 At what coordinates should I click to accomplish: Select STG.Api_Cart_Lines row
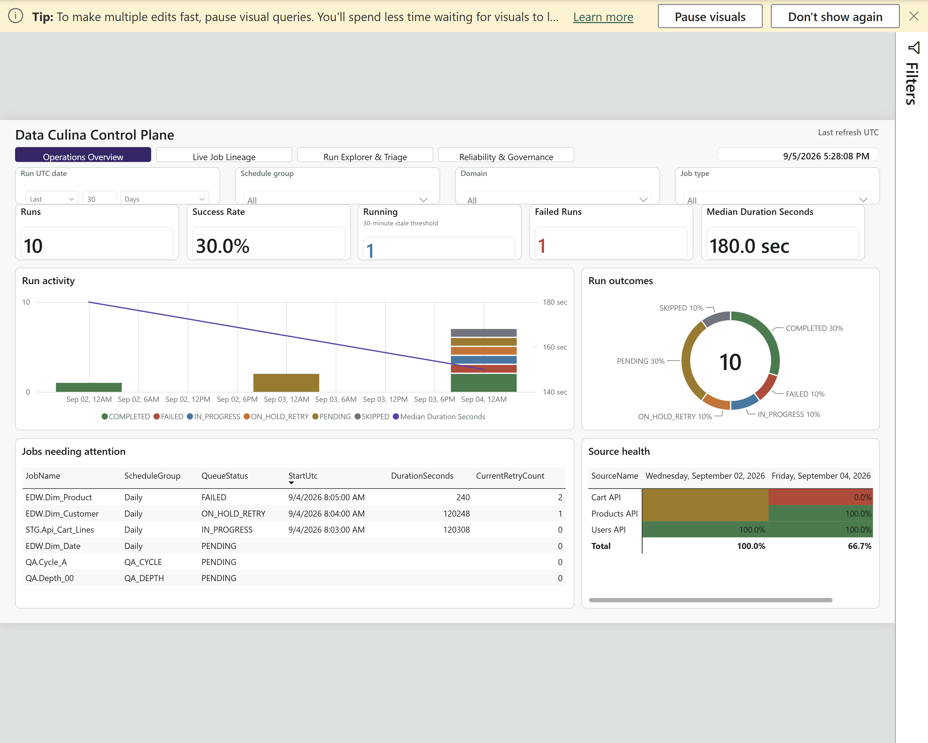coord(294,529)
